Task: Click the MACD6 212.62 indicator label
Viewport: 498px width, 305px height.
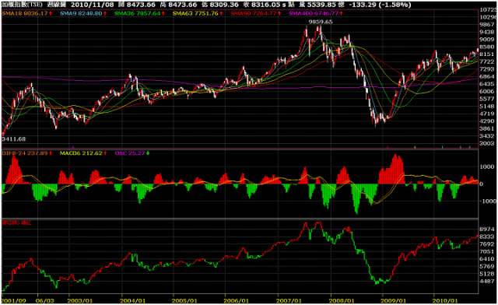Action: click(x=81, y=153)
